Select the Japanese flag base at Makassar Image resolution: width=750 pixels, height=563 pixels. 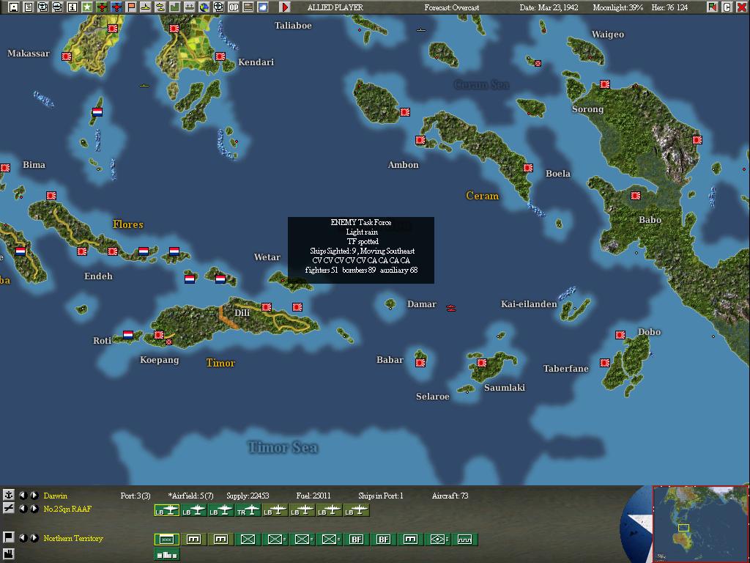67,56
